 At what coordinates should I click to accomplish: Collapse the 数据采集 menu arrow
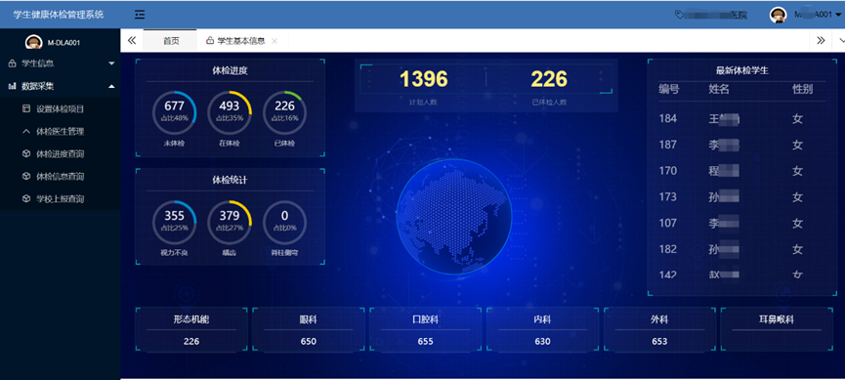(111, 86)
